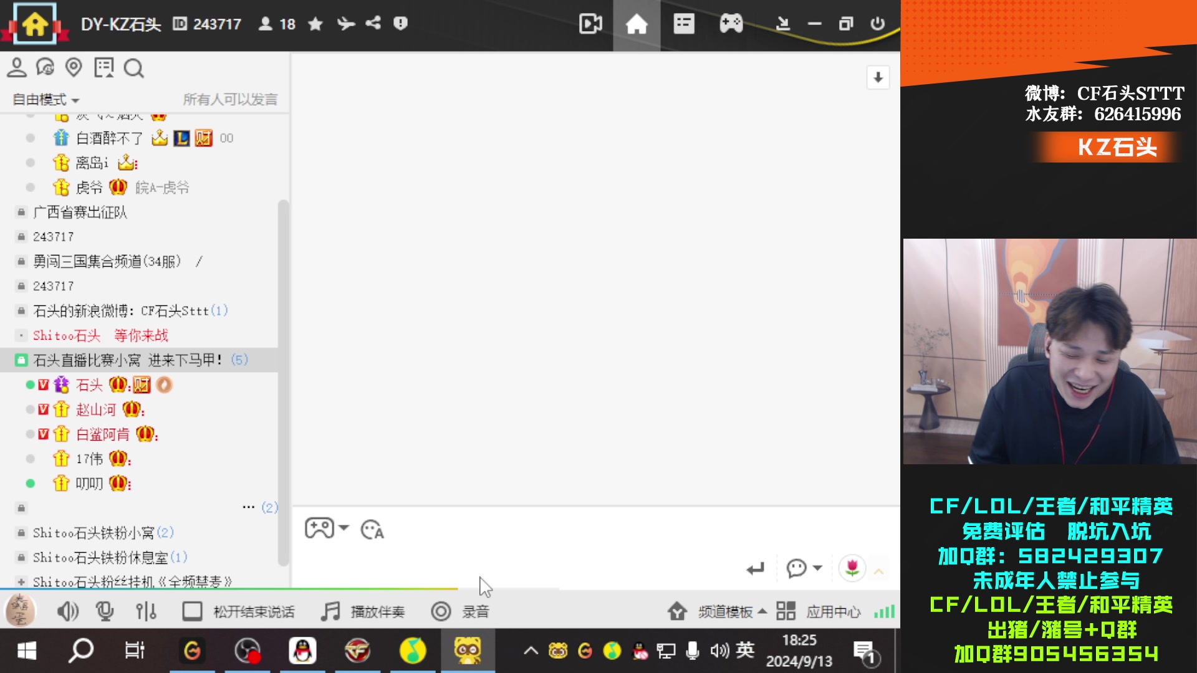Click the report shield icon in title bar
The width and height of the screenshot is (1197, 673).
(400, 24)
